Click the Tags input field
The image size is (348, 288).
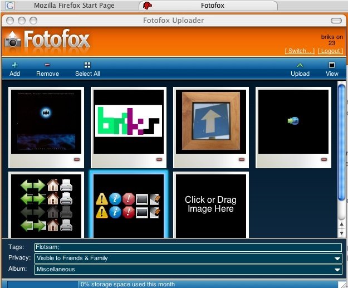pyautogui.click(x=188, y=247)
